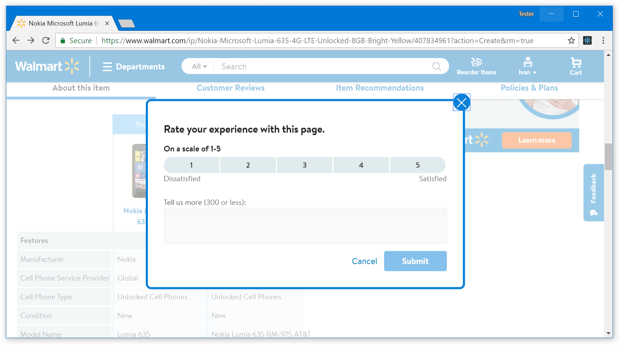
Task: Open the Departments hamburger menu
Action: (107, 67)
